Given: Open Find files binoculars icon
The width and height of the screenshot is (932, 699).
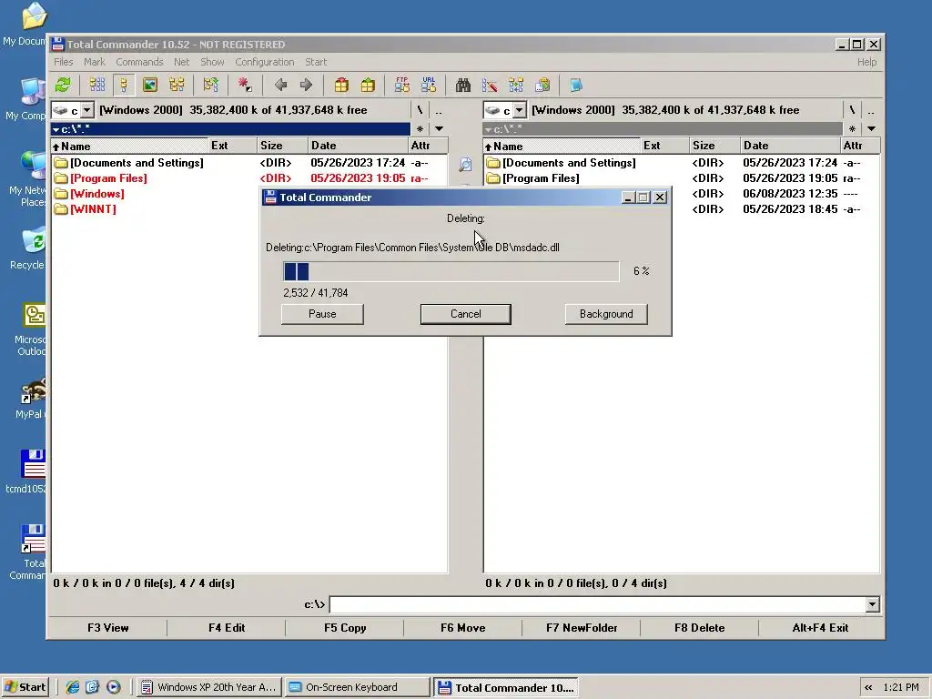Looking at the screenshot, I should click(x=463, y=85).
